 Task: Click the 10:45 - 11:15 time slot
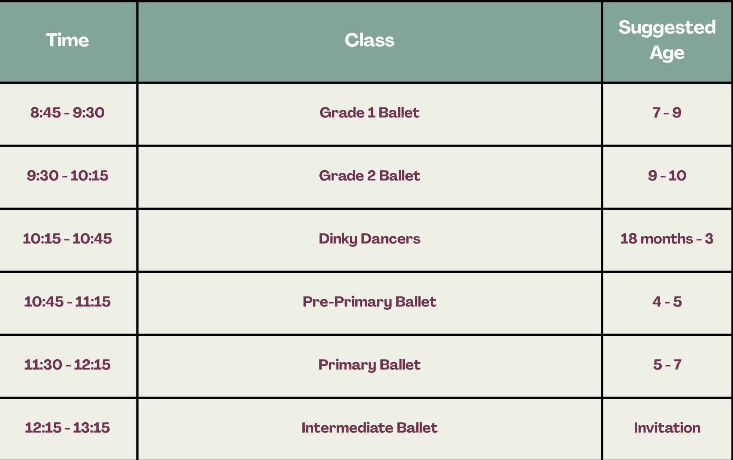tap(67, 302)
